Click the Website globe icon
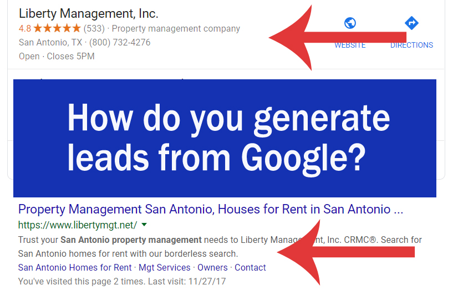The image size is (453, 300). [x=350, y=23]
